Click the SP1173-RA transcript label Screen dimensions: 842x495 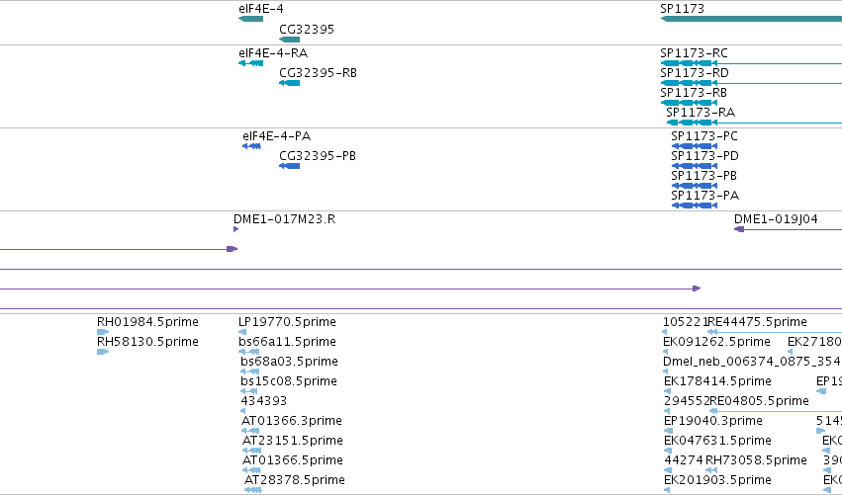(x=701, y=113)
